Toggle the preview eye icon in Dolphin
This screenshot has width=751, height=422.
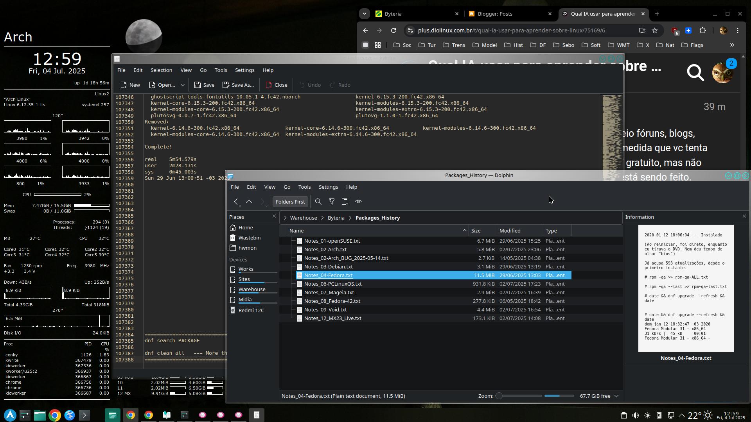[358, 202]
